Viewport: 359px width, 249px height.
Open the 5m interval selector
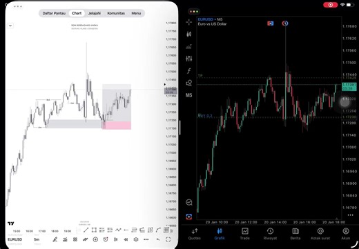click(x=37, y=239)
